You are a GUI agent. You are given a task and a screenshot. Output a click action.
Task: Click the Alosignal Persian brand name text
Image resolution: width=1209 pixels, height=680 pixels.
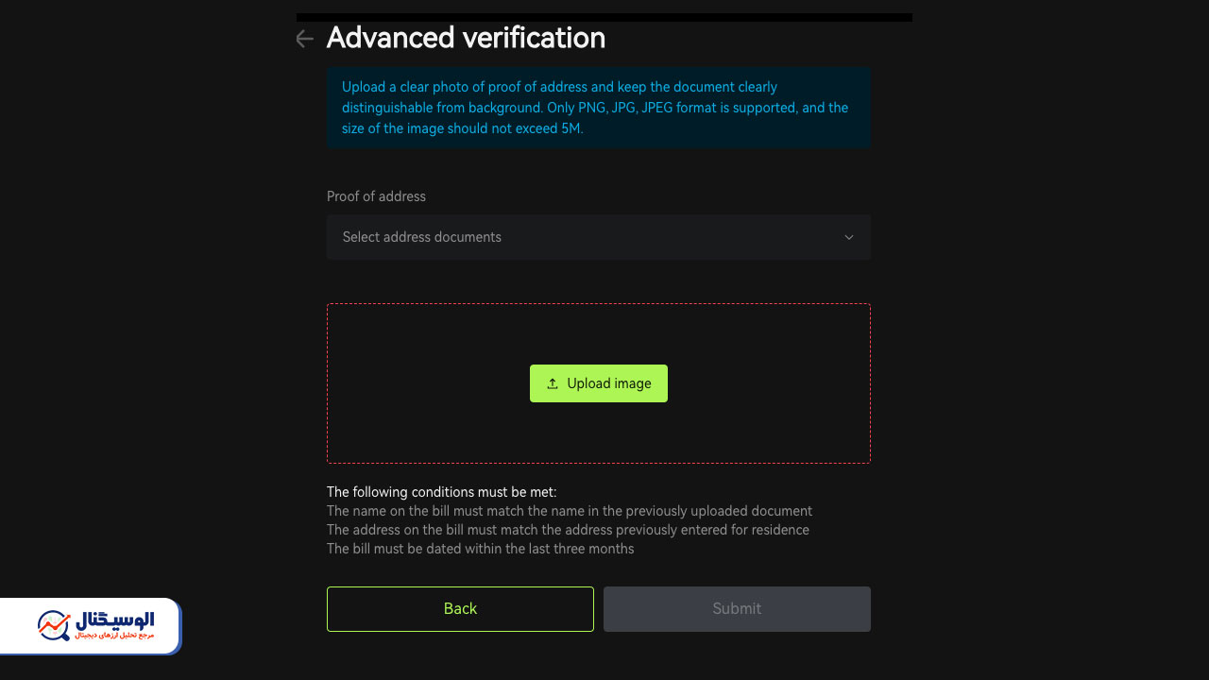[113, 620]
